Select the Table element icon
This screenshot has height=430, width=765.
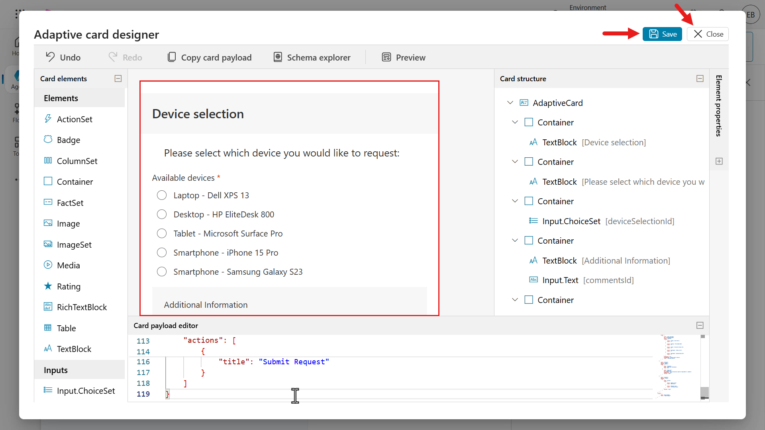48,328
